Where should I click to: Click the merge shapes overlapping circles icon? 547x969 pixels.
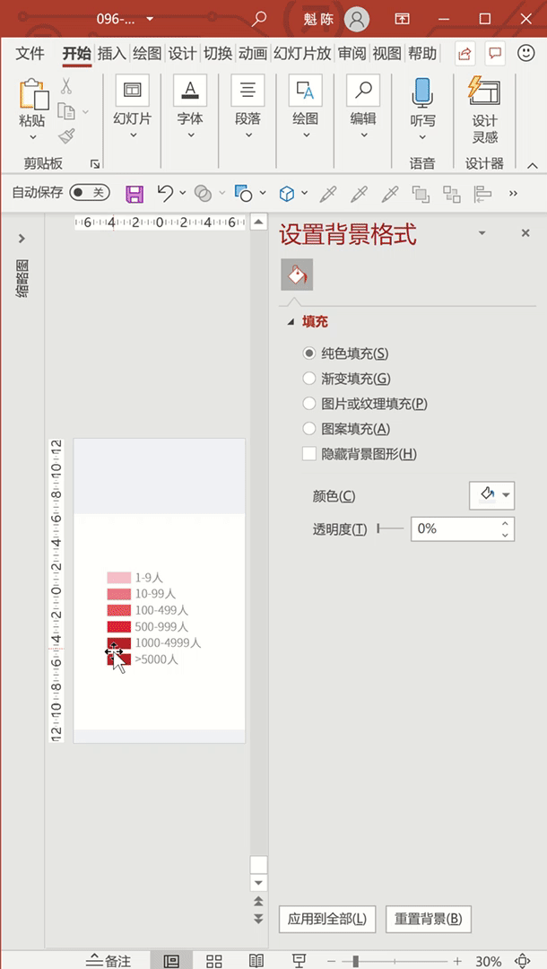point(203,194)
